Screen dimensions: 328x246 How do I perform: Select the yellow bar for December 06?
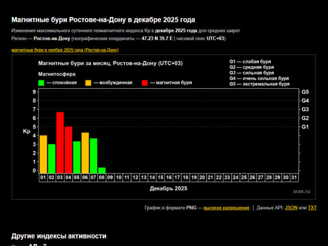point(85,153)
